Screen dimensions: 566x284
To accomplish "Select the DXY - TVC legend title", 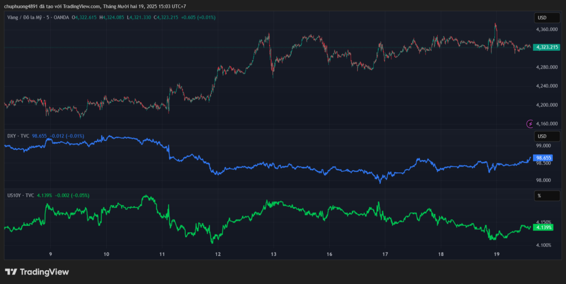I will click(17, 135).
